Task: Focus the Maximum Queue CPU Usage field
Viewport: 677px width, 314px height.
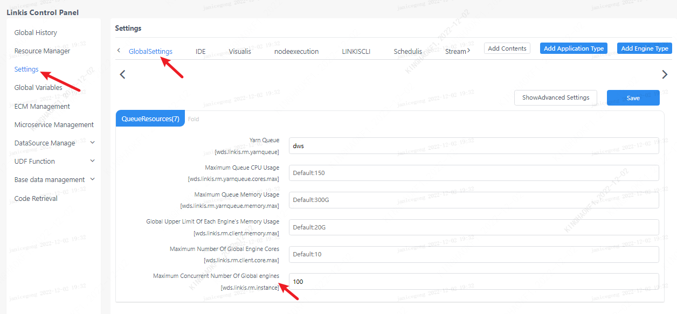Action: pos(473,173)
